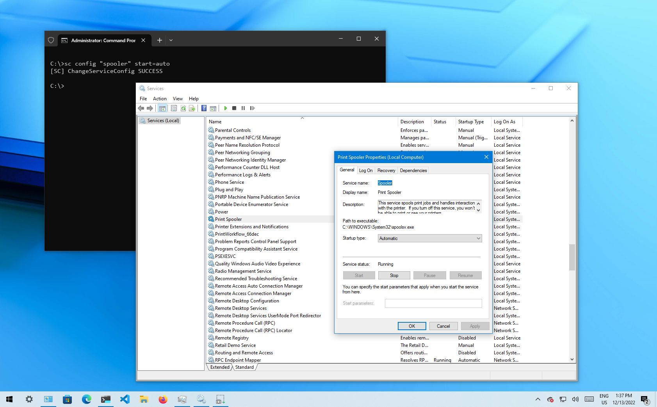The width and height of the screenshot is (657, 407).
Task: Click the Start Service play icon in toolbar
Action: click(225, 108)
